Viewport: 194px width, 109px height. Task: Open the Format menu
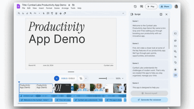pyautogui.click(x=49, y=8)
